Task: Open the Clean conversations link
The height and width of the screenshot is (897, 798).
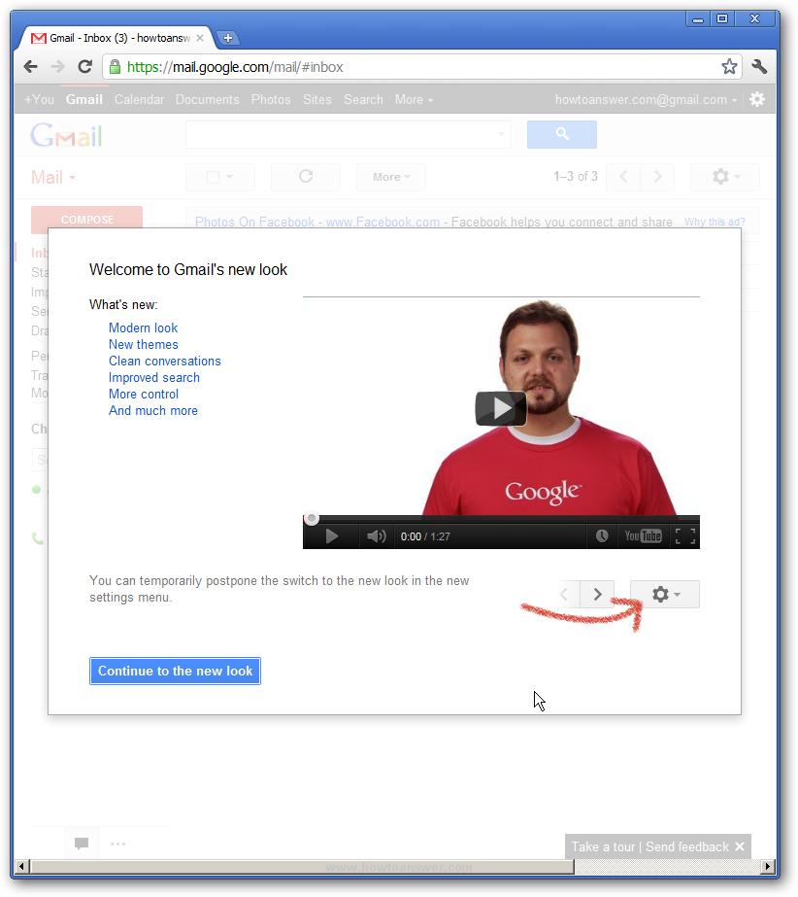Action: point(165,361)
